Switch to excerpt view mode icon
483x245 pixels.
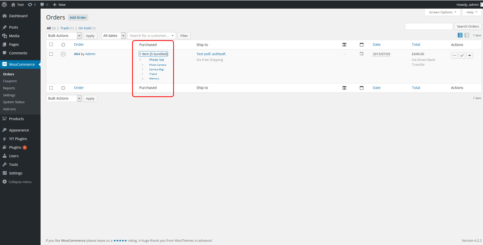pos(467,35)
